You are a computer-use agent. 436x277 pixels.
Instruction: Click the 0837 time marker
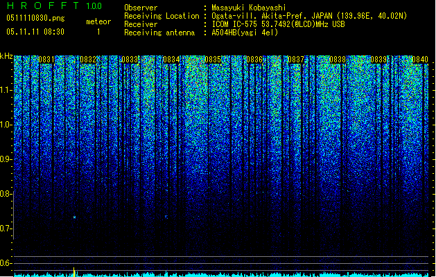point(296,60)
